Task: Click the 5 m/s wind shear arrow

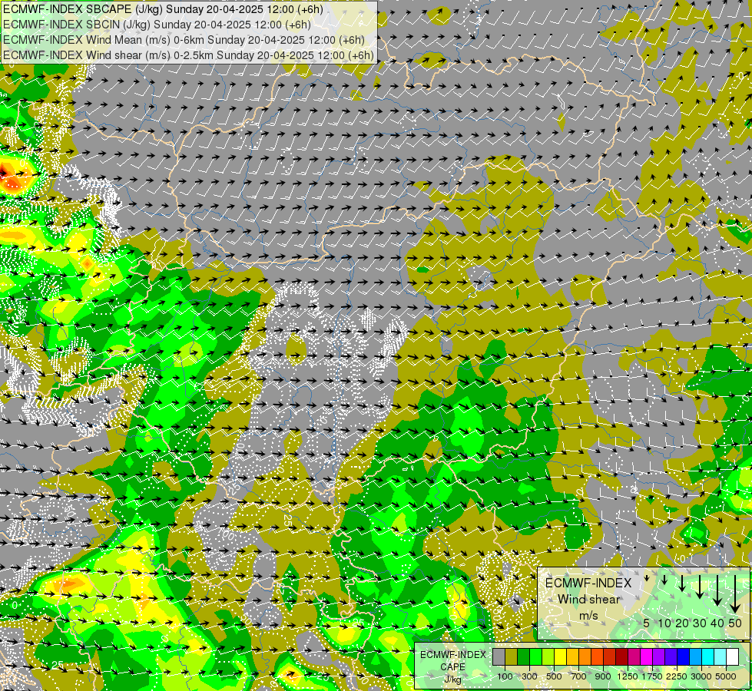Action: [x=647, y=578]
